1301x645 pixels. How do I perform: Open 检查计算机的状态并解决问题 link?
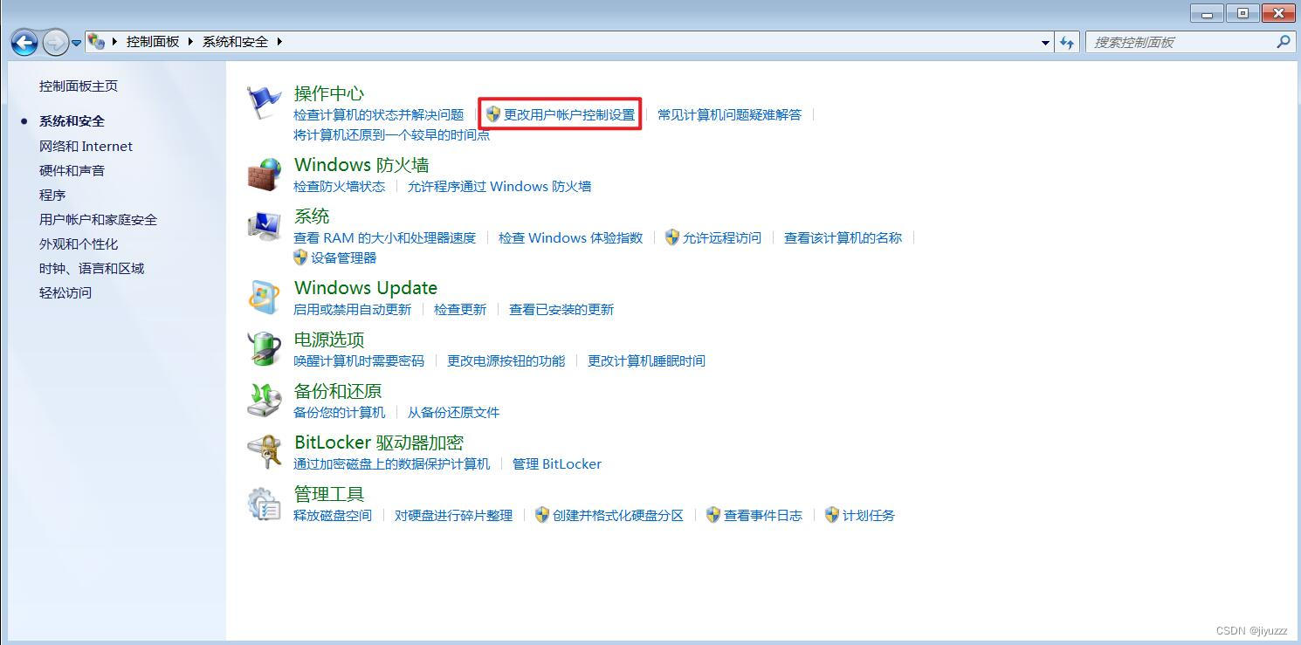379,114
